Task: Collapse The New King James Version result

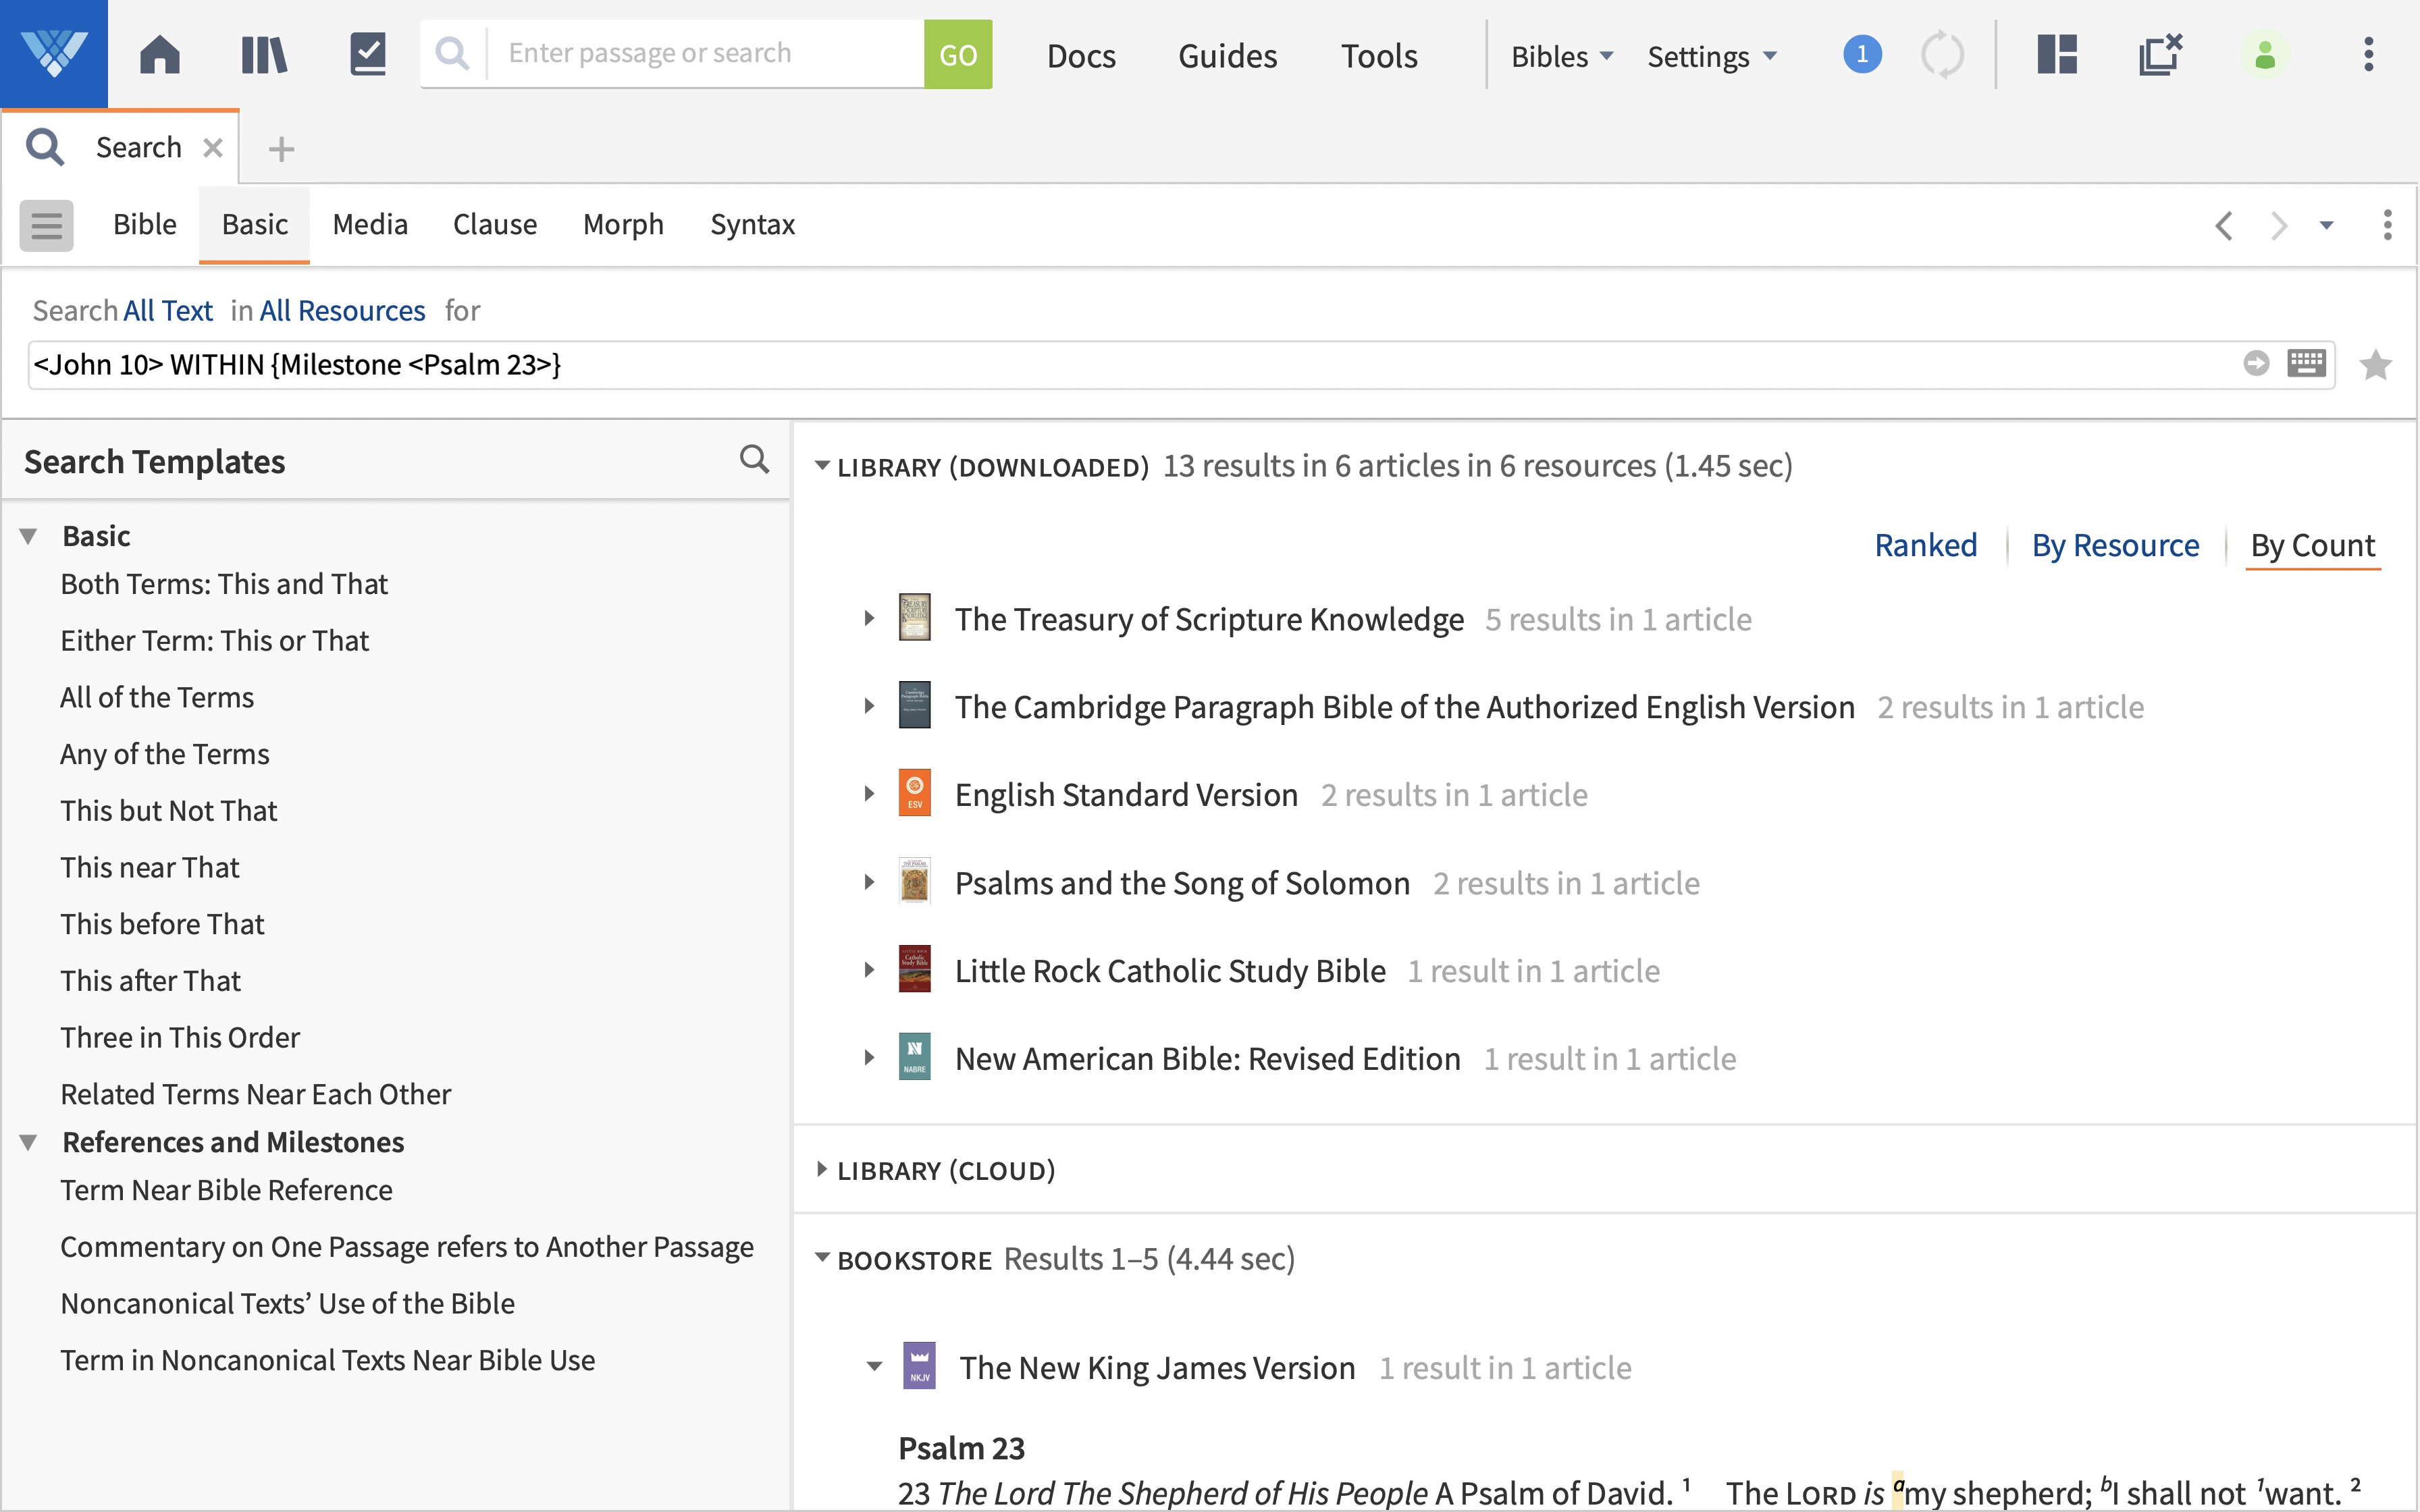Action: (x=874, y=1366)
